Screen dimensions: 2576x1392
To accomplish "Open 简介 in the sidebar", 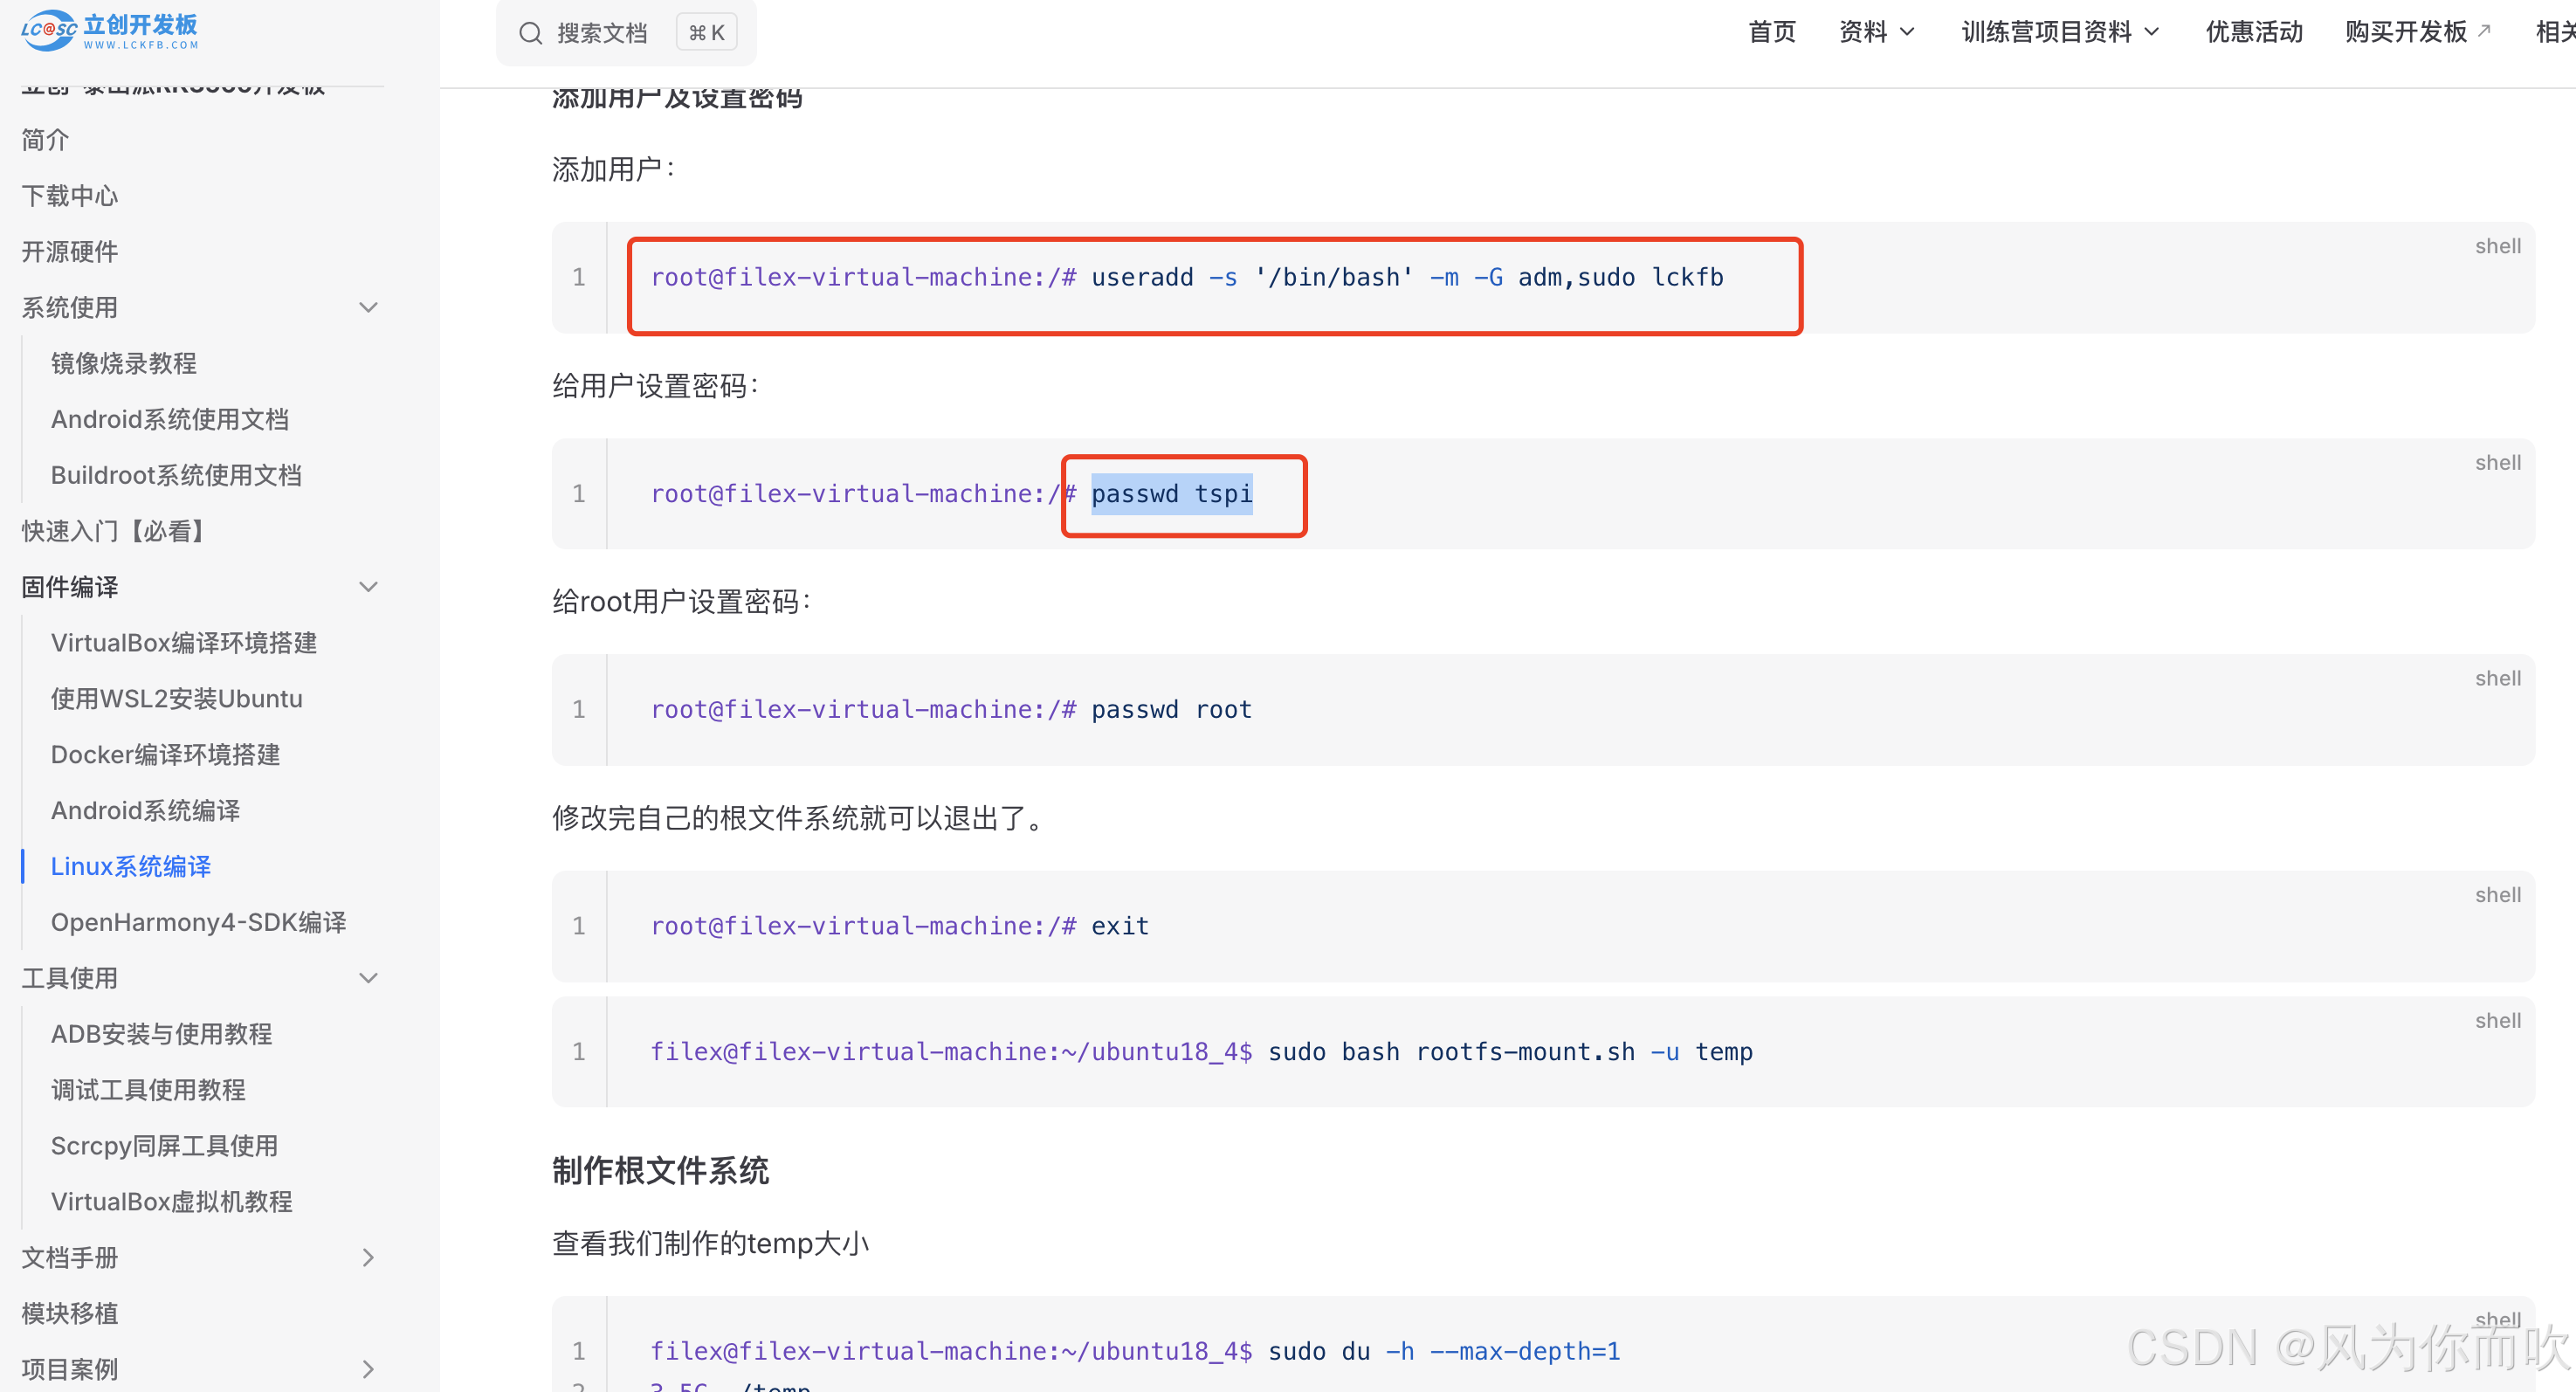I will 46,139.
